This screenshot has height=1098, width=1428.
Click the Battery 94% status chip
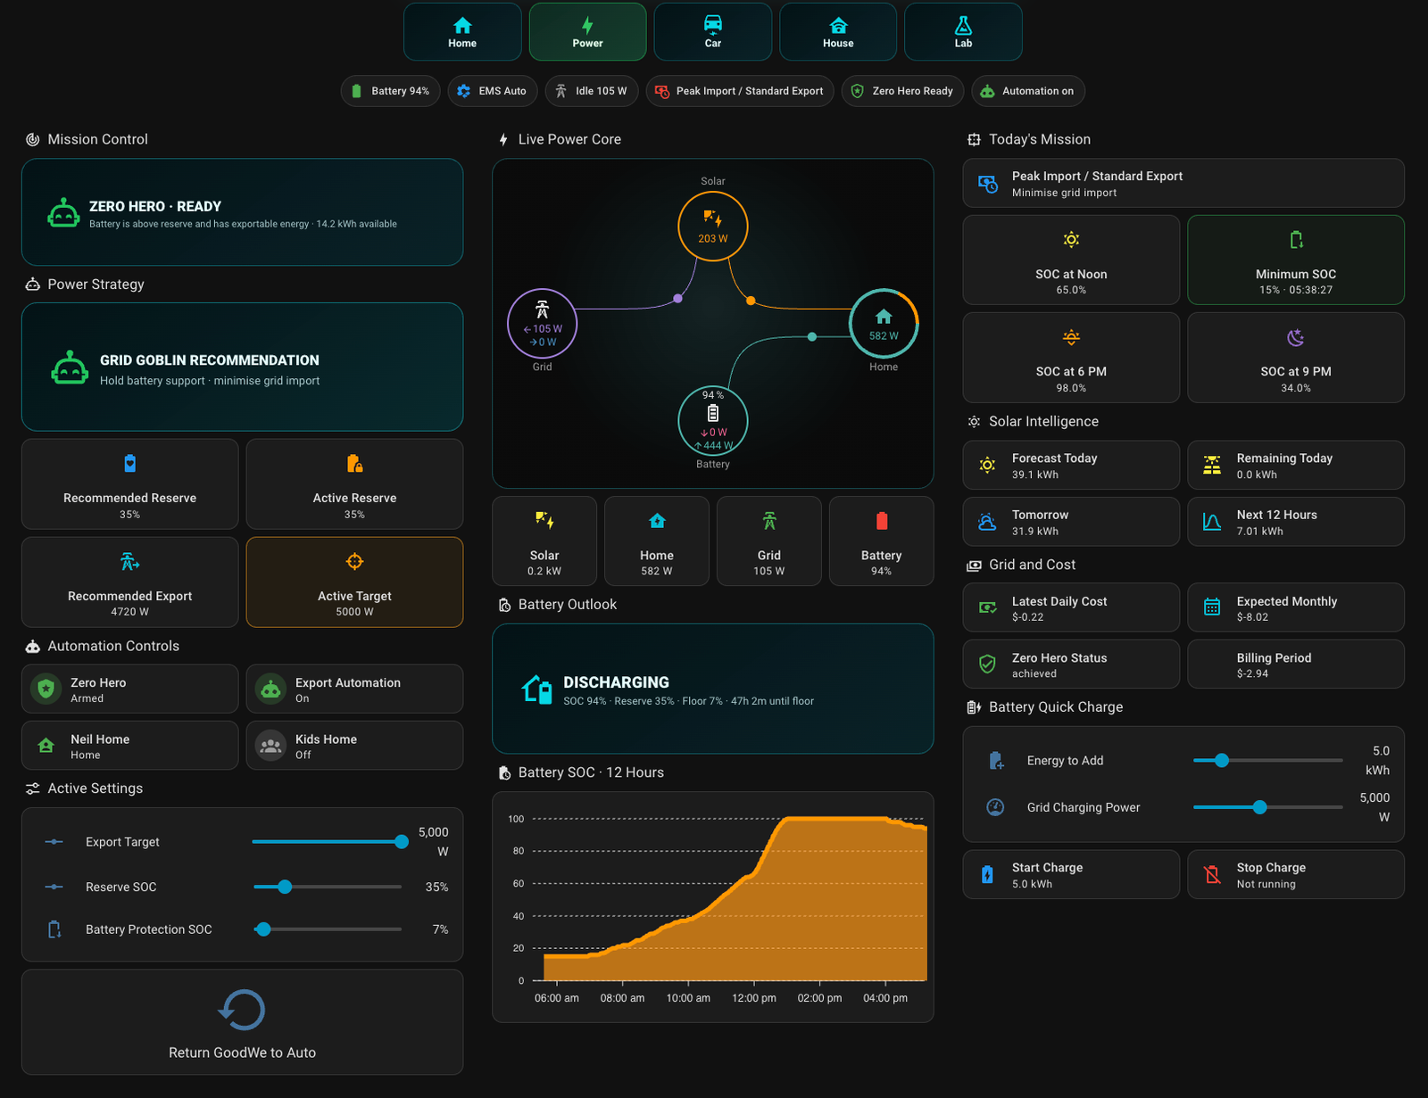pyautogui.click(x=390, y=91)
